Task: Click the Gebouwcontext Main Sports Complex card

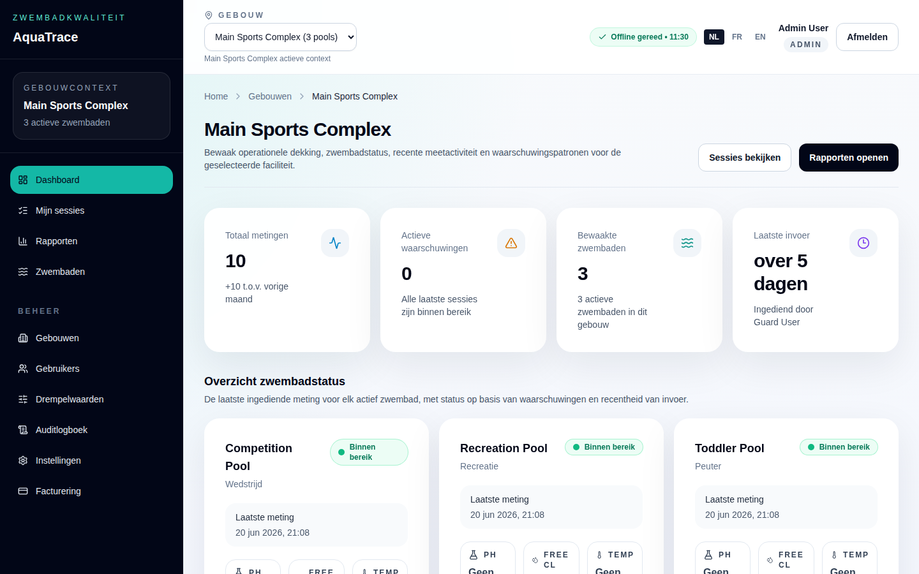Action: click(x=91, y=106)
